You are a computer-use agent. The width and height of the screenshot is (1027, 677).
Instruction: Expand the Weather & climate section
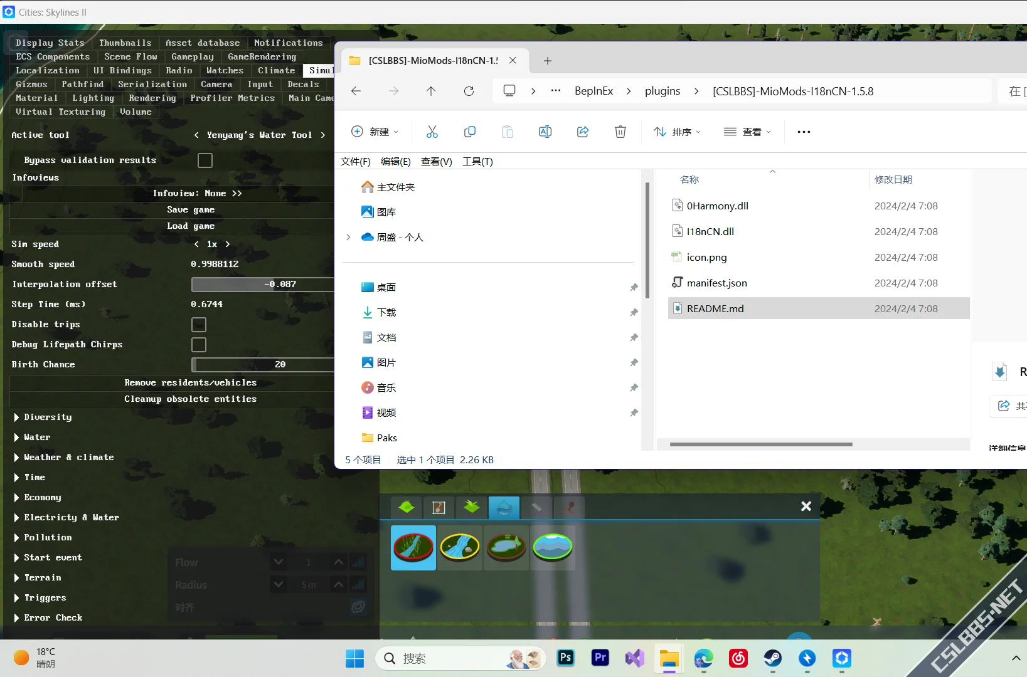[x=17, y=458]
